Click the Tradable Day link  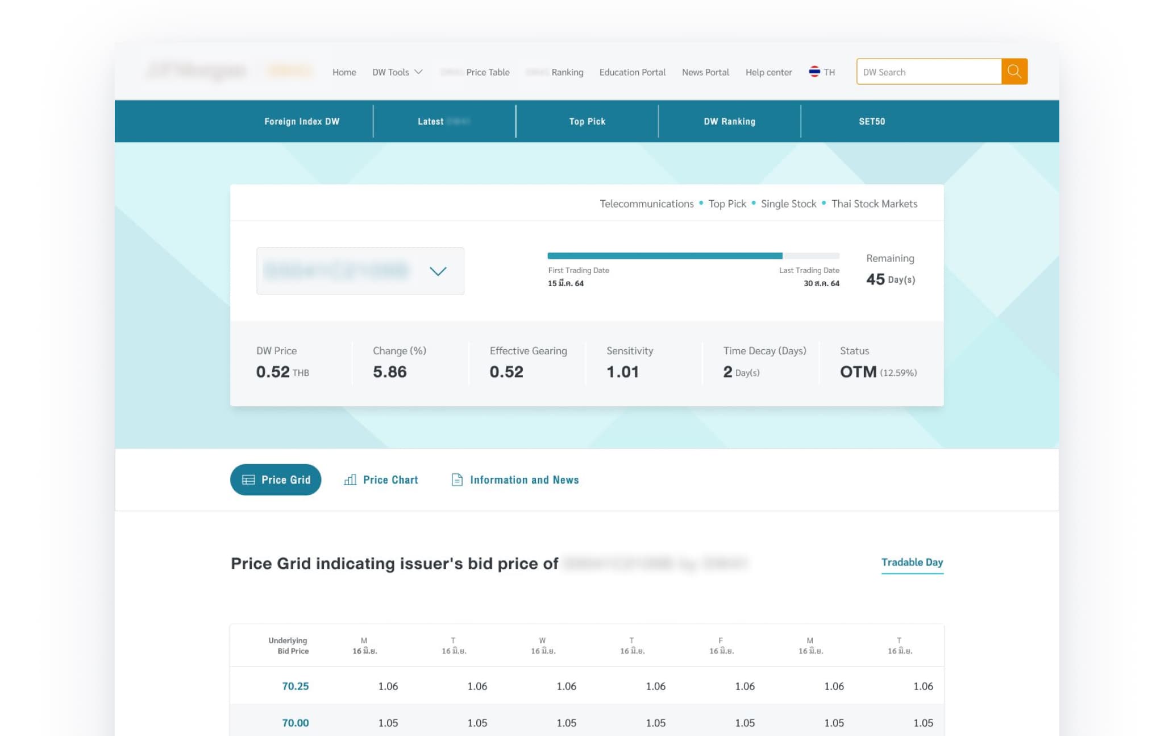click(912, 562)
